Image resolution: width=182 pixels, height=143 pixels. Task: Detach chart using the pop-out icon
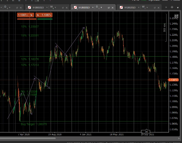(x=177, y=16)
